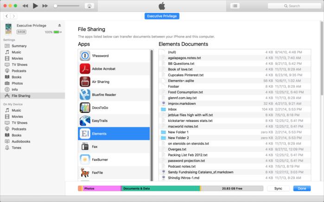Go forward with the forward arrow
Viewport: 324px width, 202px height.
13,16
